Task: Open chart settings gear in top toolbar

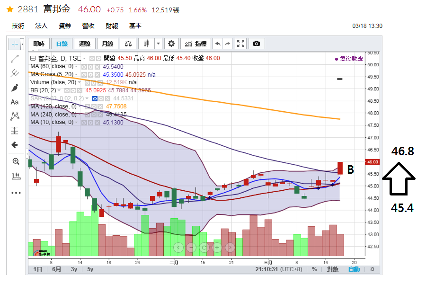Action: 171,44
